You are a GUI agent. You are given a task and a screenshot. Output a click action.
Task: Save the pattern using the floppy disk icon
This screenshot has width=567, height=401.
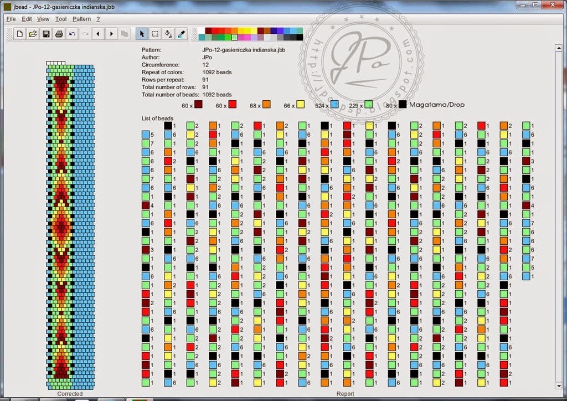coord(47,34)
